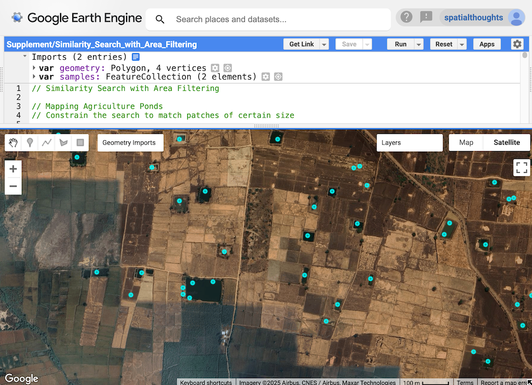Switch the basemap to Satellite view
This screenshot has width=532, height=385.
click(506, 143)
